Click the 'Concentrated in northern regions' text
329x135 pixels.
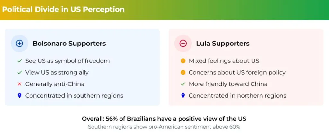point(237,95)
